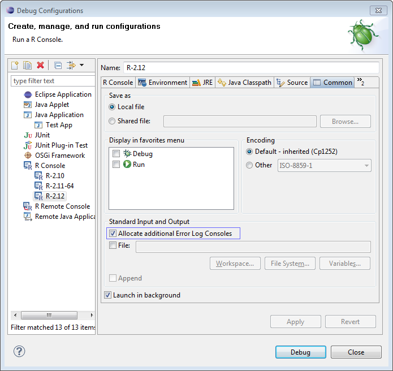The image size is (393, 371).
Task: Click the R-2.12 configuration icon
Action: click(x=38, y=196)
